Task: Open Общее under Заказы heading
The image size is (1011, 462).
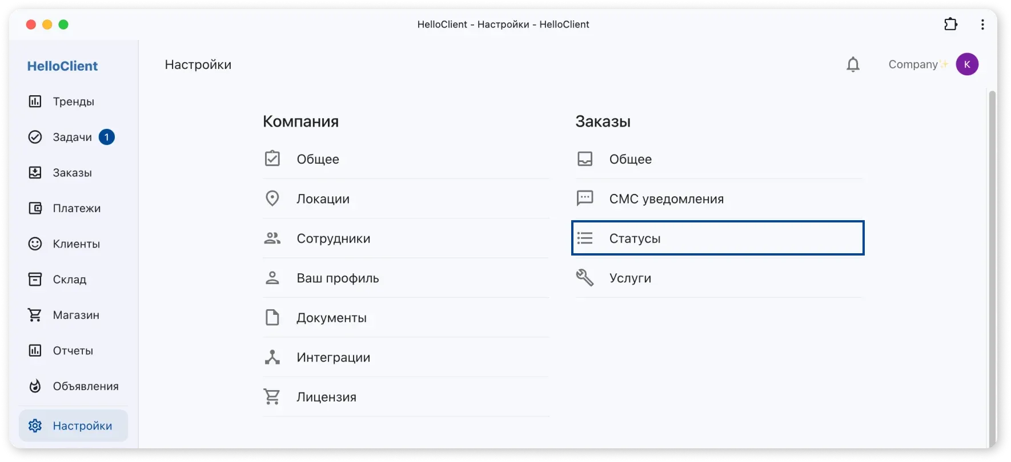Action: (x=719, y=159)
